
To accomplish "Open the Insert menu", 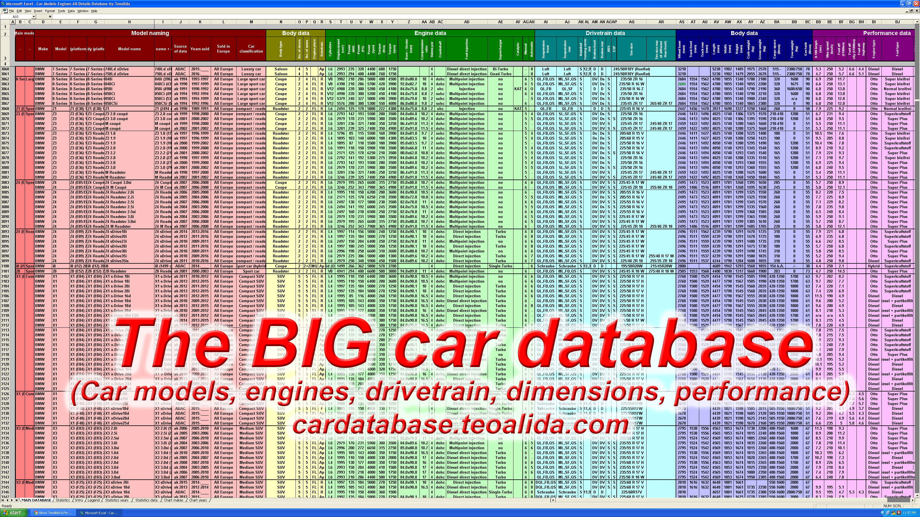I will point(38,11).
